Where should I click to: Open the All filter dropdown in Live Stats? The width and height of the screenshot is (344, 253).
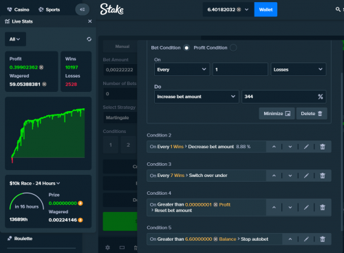click(15, 39)
